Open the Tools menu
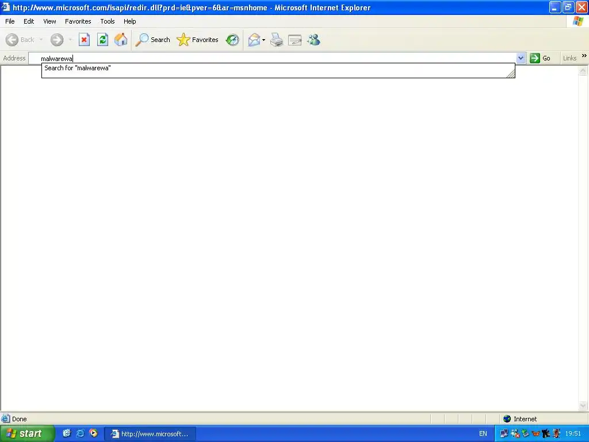This screenshot has width=589, height=442. click(108, 21)
